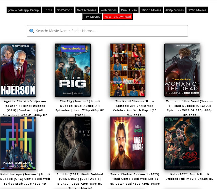Open the Woman of the Dead poster
Screen dimensions: 217x189
pyautogui.click(x=182, y=70)
